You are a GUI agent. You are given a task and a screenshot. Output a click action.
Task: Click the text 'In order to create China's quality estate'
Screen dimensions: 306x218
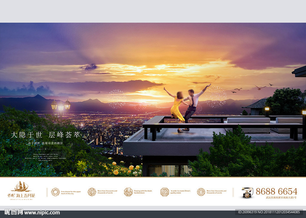180,192
